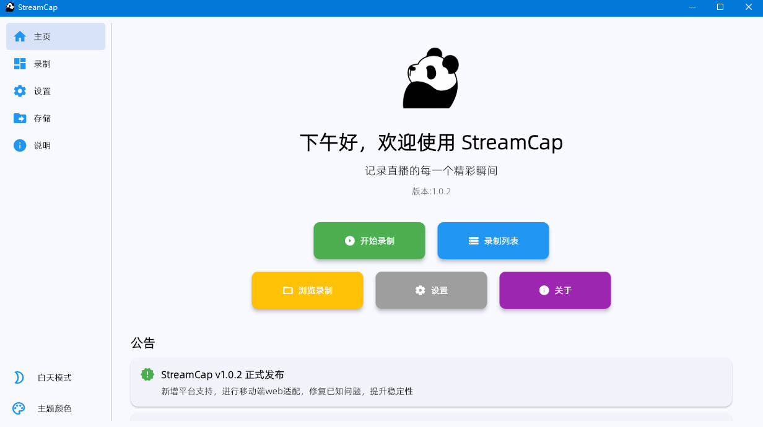Click the recording grid icon in the sidebar

point(20,64)
